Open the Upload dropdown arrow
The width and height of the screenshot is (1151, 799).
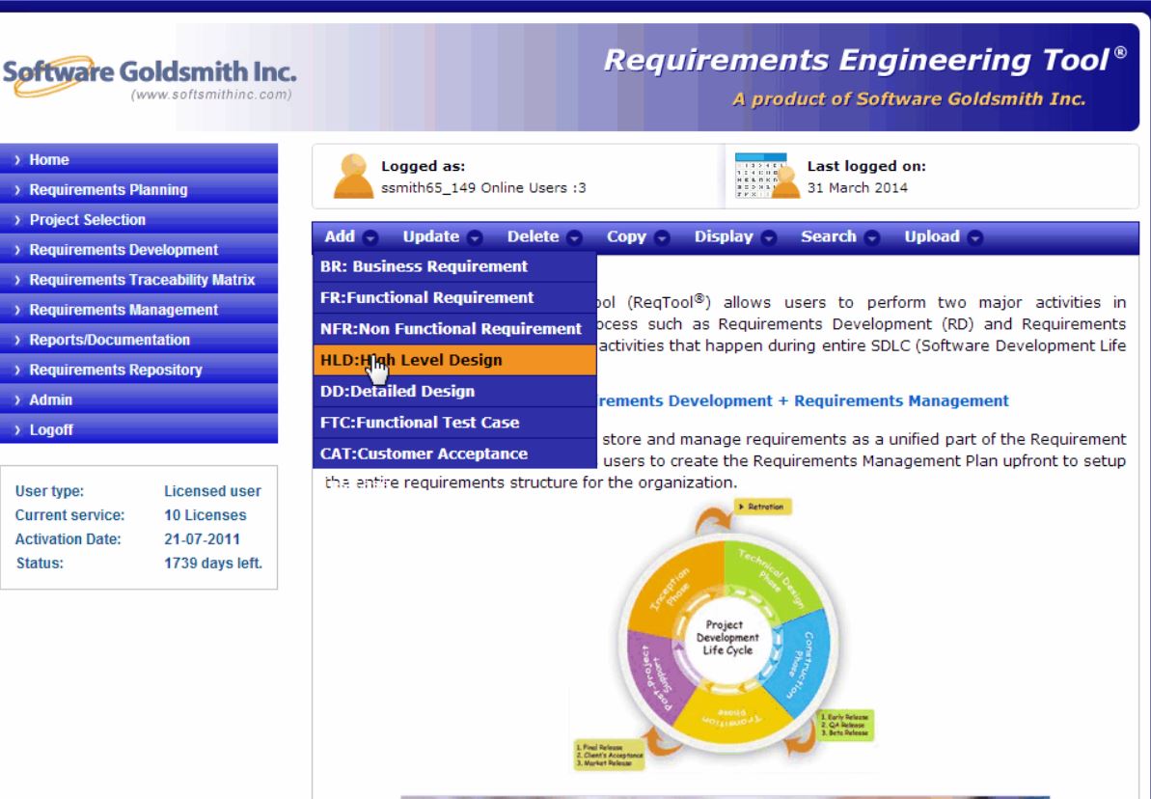[x=974, y=238]
